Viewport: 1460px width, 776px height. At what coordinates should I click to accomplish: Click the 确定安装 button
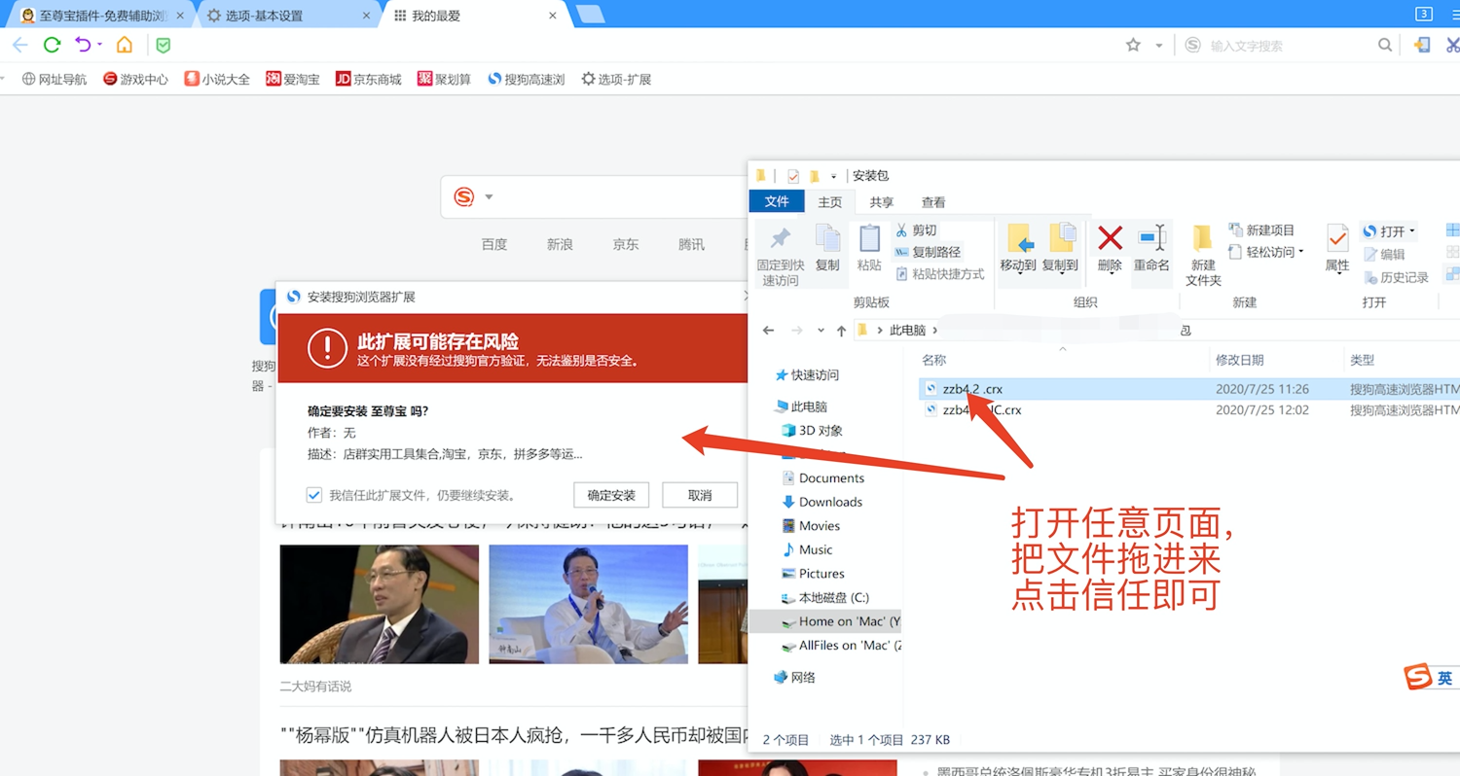(611, 495)
